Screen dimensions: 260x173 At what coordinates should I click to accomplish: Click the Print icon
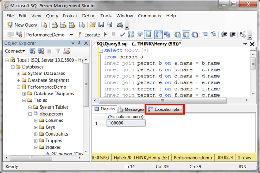[x=110, y=25]
